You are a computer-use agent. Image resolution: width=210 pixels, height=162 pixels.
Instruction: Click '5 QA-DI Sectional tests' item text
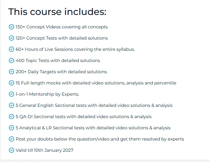click(x=84, y=117)
